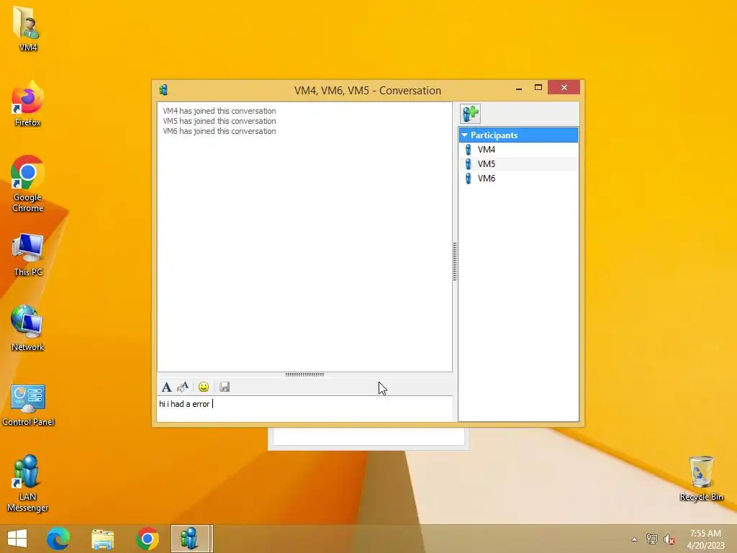Click the horizontal splitter above the toolbar

tap(304, 374)
